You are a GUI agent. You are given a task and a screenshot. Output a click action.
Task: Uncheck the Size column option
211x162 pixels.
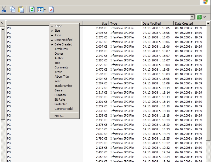pos(57,31)
